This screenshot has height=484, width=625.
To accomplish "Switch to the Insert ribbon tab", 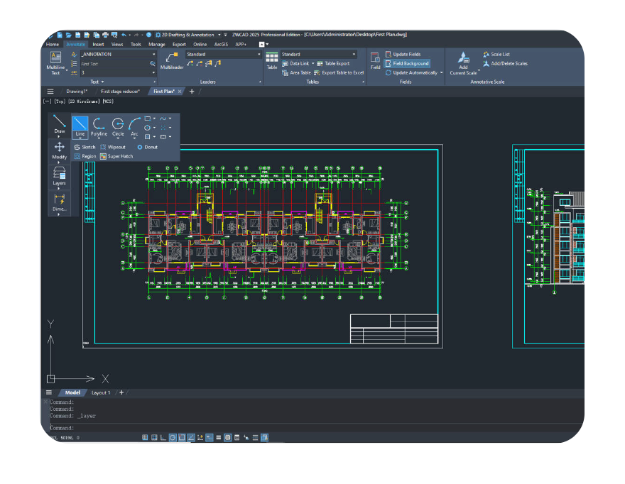I will tap(98, 45).
